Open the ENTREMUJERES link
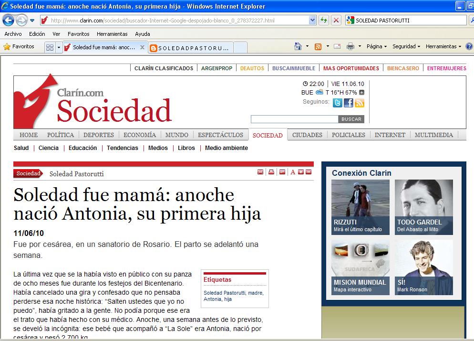 446,68
